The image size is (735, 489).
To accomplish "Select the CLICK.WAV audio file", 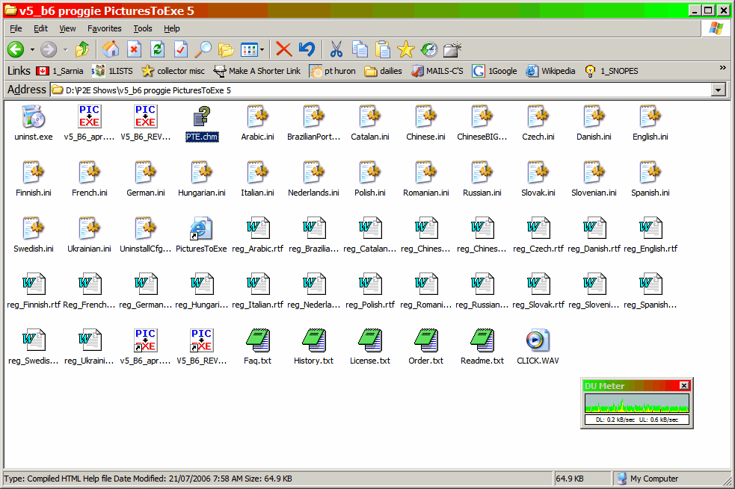I will pyautogui.click(x=538, y=348).
